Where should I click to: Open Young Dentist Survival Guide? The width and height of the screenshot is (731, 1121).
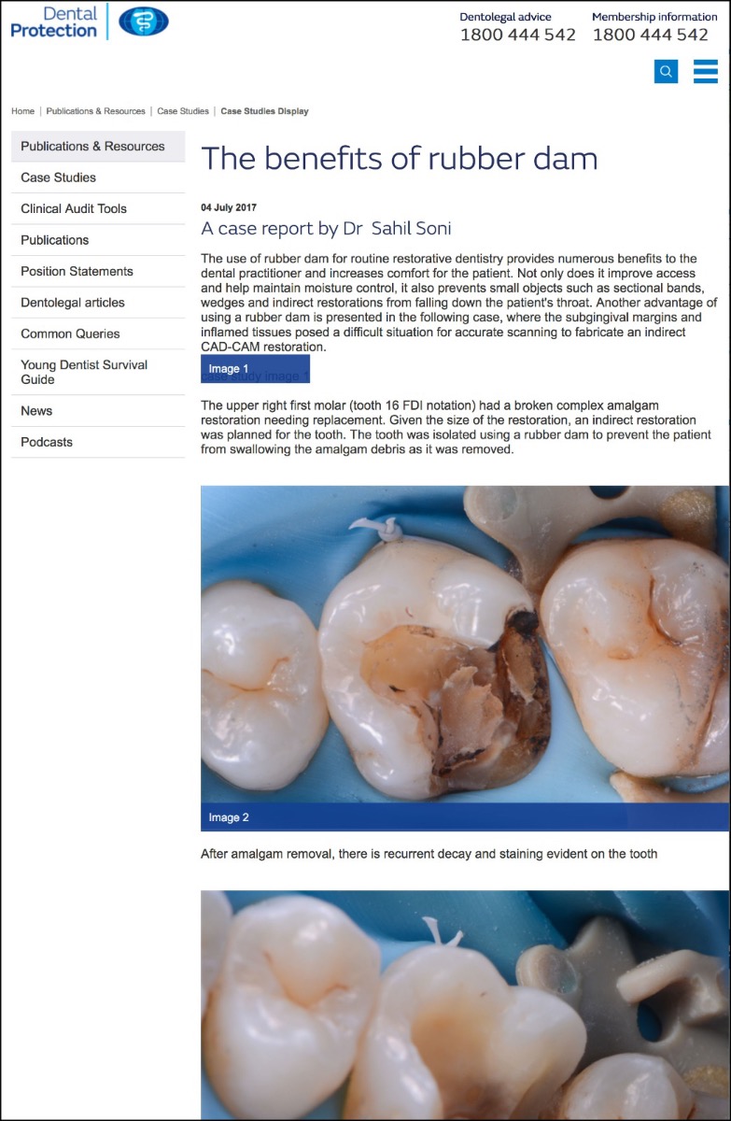pyautogui.click(x=98, y=372)
